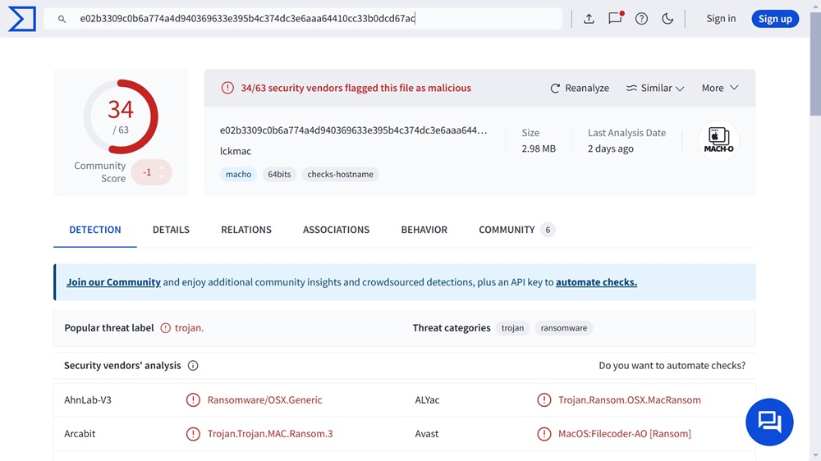821x461 pixels.
Task: Click the trojan threat category chip
Action: [512, 328]
